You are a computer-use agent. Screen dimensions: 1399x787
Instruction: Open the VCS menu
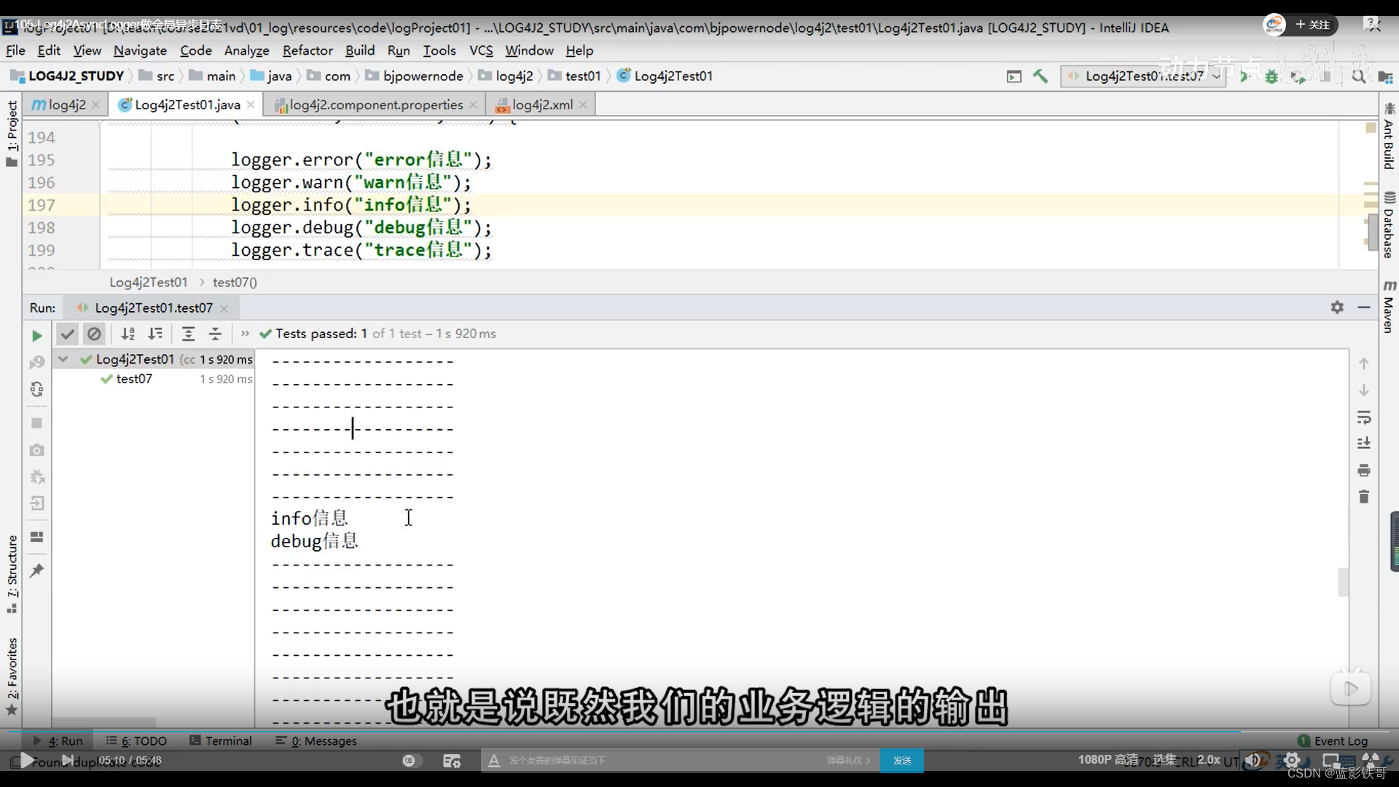click(x=481, y=50)
